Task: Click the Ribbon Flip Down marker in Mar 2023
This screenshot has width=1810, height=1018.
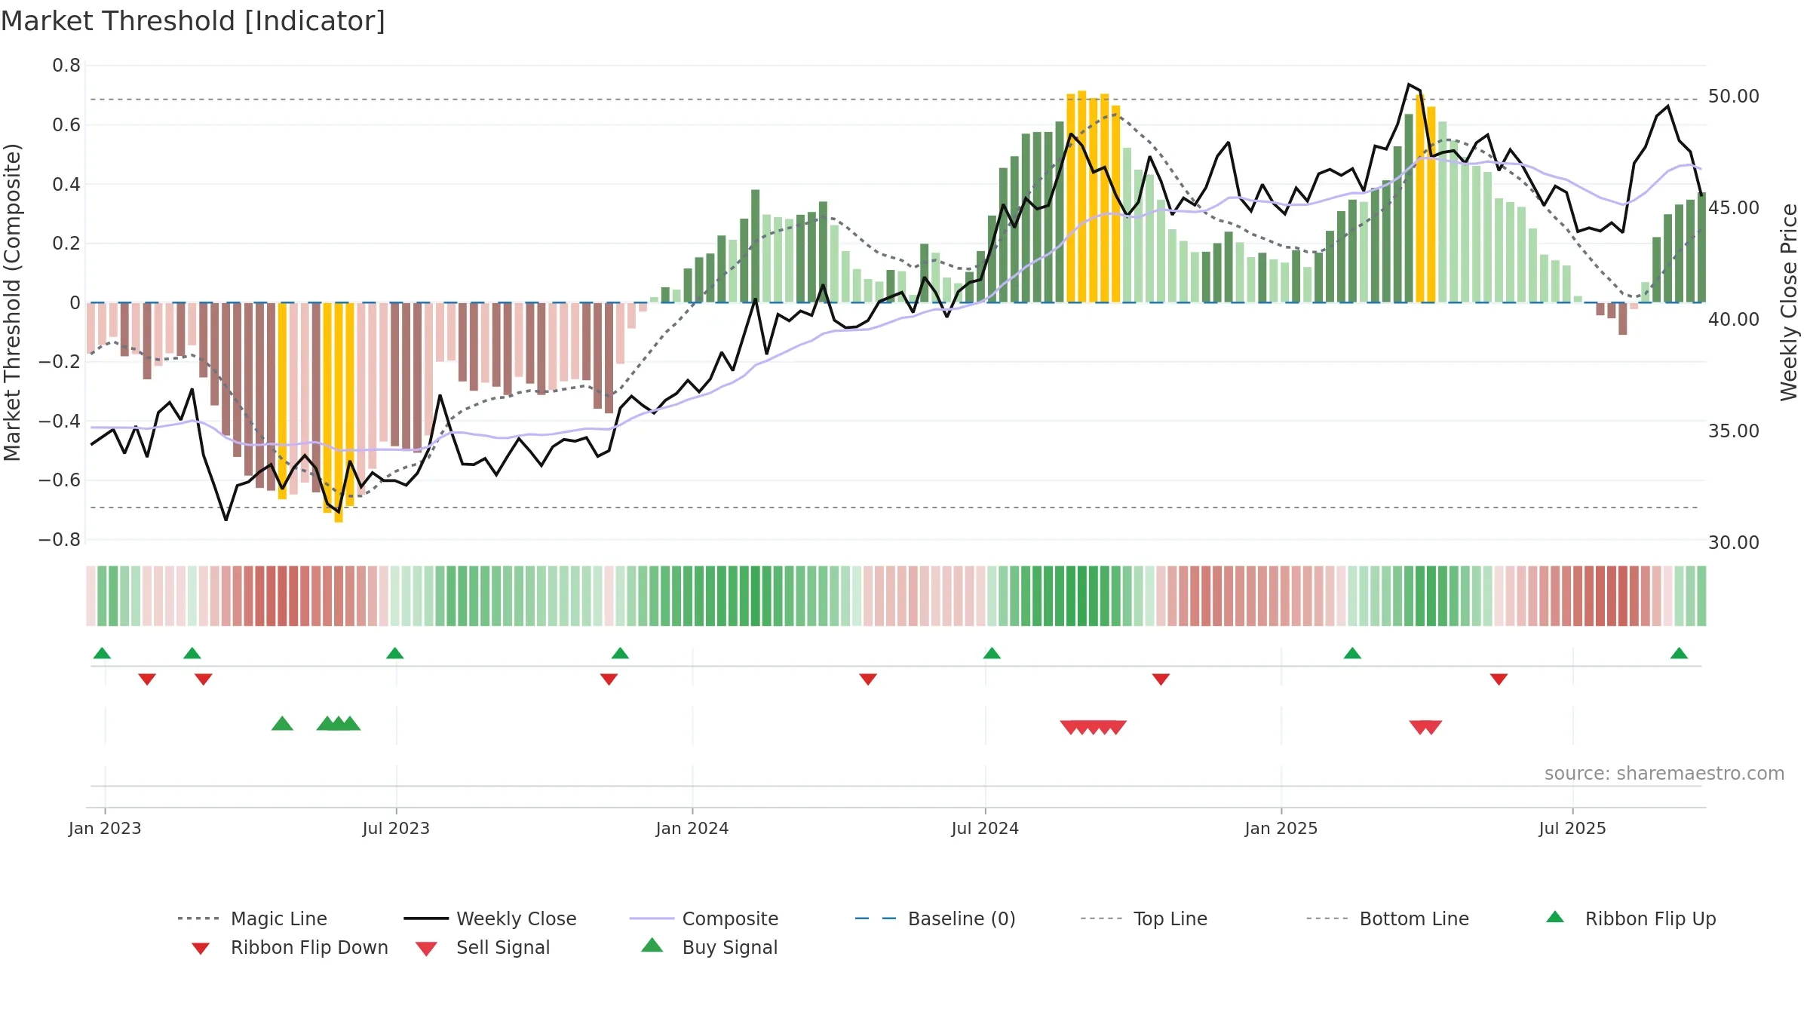Action: click(204, 679)
